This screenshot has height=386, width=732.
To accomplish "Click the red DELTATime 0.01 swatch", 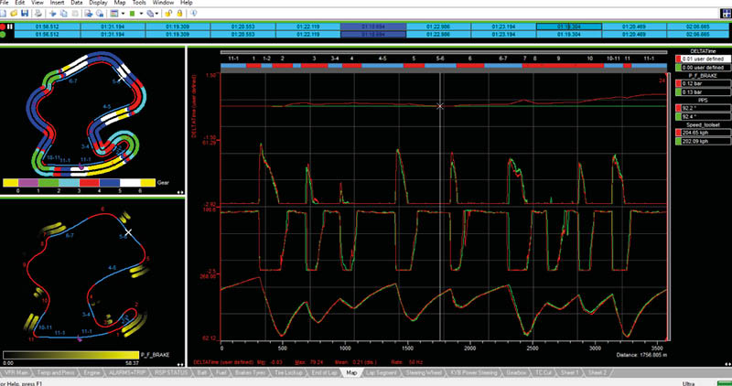I will pos(678,59).
